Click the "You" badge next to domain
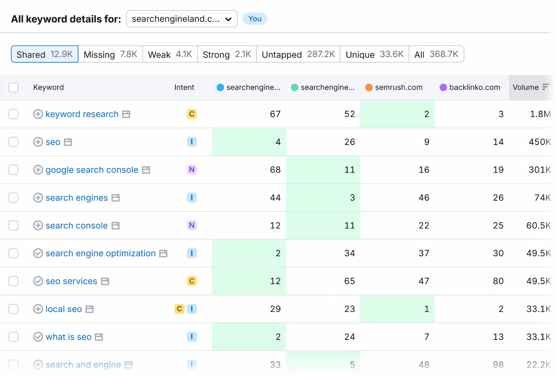 255,19
